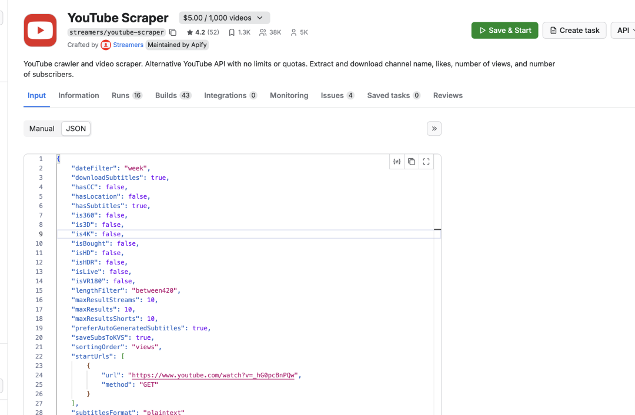This screenshot has width=635, height=415.
Task: Click the YouTube Scraper red logo icon
Action: pos(40,31)
